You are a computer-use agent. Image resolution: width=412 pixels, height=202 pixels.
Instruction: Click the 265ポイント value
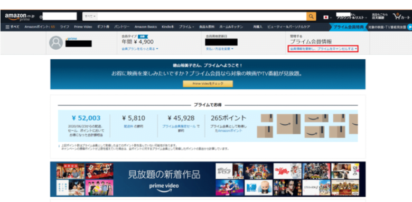[229, 118]
